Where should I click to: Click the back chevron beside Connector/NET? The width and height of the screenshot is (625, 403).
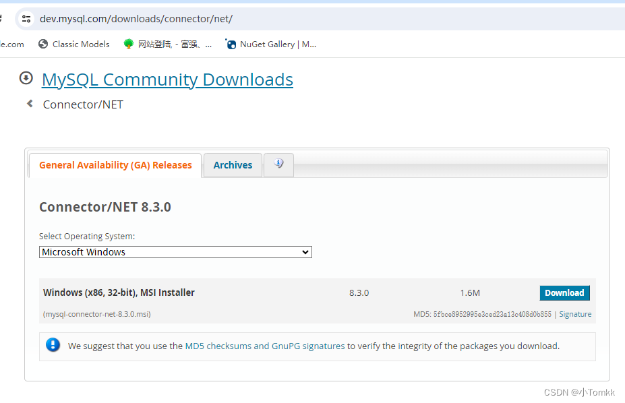[x=30, y=104]
